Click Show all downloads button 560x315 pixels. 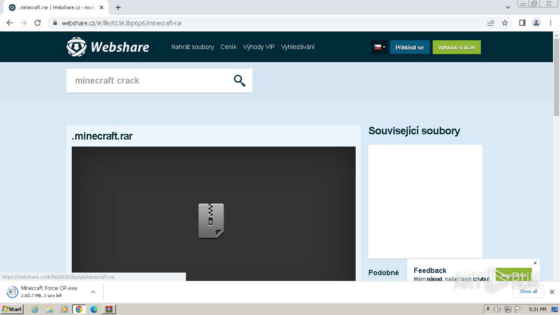point(528,291)
